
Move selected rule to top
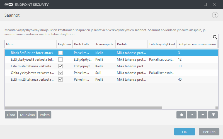point(181,115)
